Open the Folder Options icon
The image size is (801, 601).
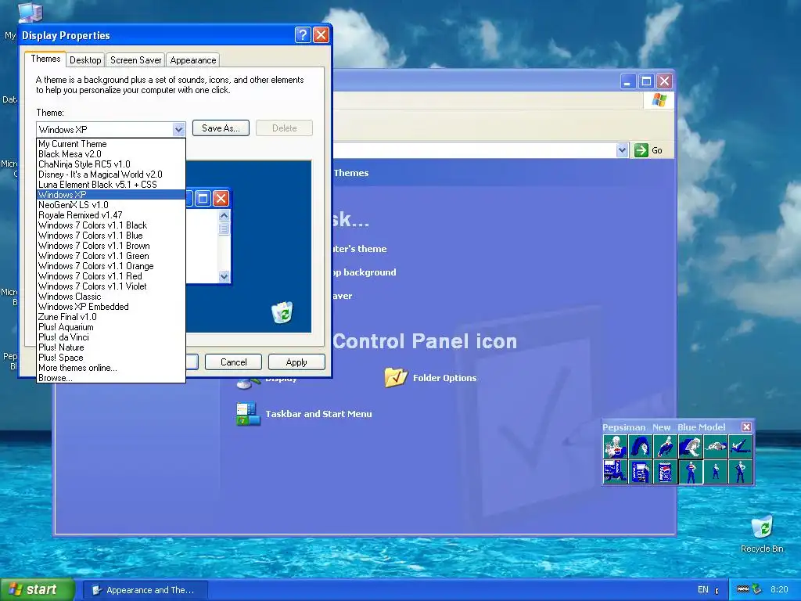396,378
